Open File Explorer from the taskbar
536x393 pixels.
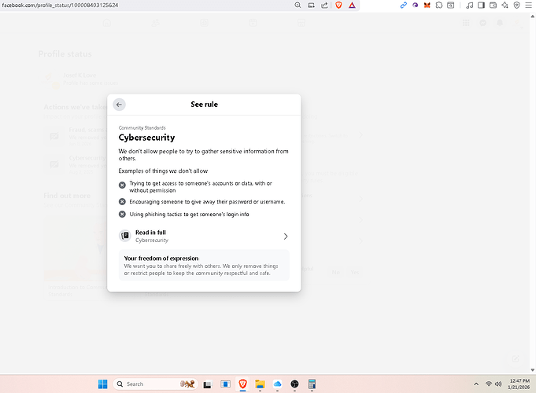(260, 384)
